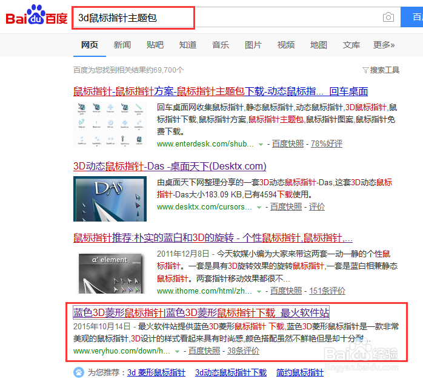Expand the 更多» menu
The image size is (423, 382).
point(384,45)
